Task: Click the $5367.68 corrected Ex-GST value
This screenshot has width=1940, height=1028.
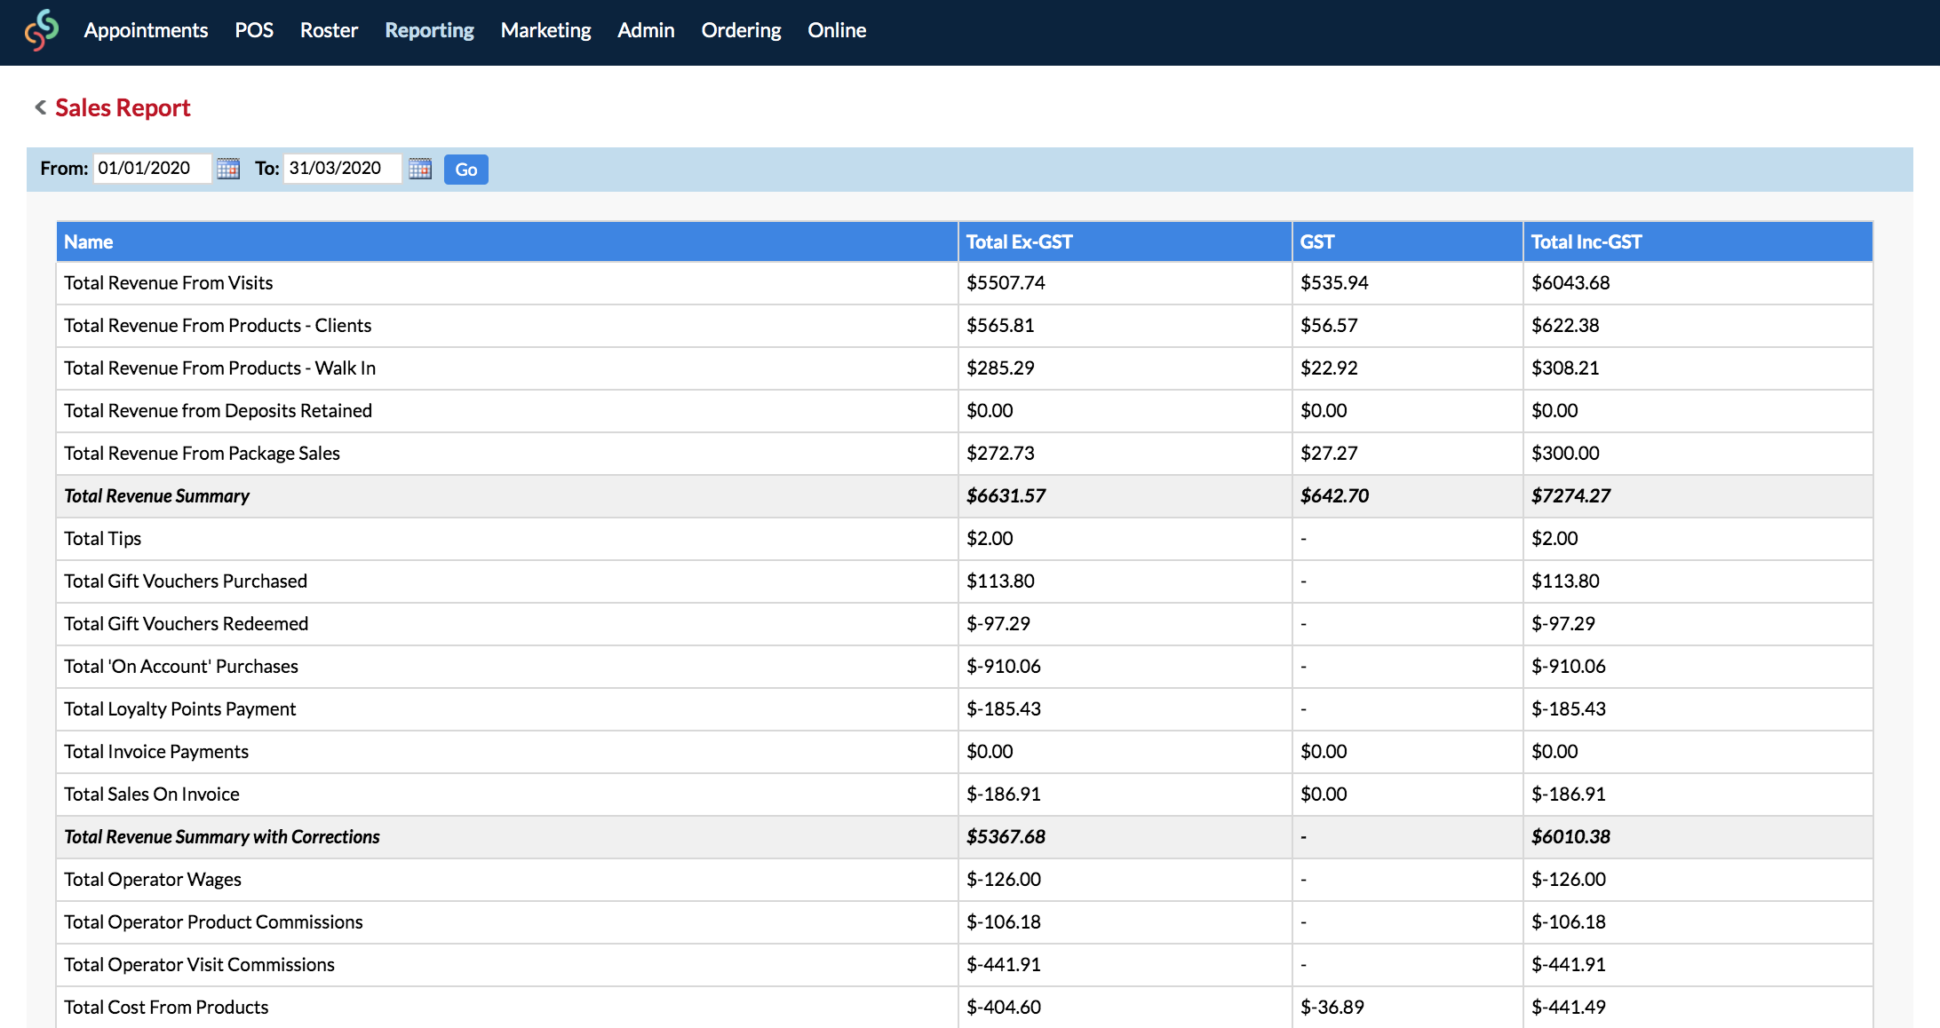Action: click(1006, 837)
